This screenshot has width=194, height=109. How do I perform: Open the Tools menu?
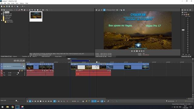(x=17, y=3)
